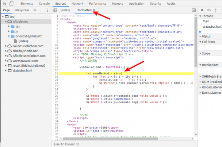This screenshot has width=222, height=147.
Task: Select the Page navigator tab
Action: pyautogui.click(x=6, y=10)
